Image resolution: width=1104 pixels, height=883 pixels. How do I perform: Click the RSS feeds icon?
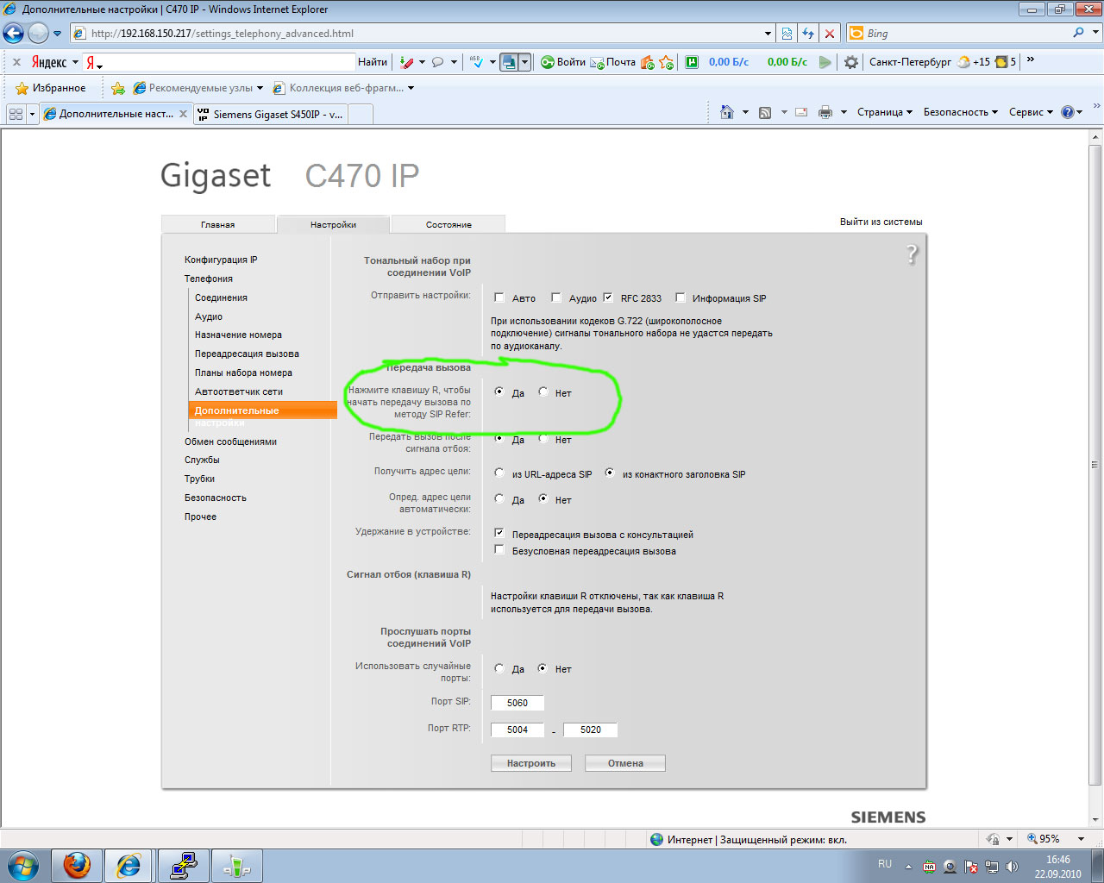click(x=765, y=112)
